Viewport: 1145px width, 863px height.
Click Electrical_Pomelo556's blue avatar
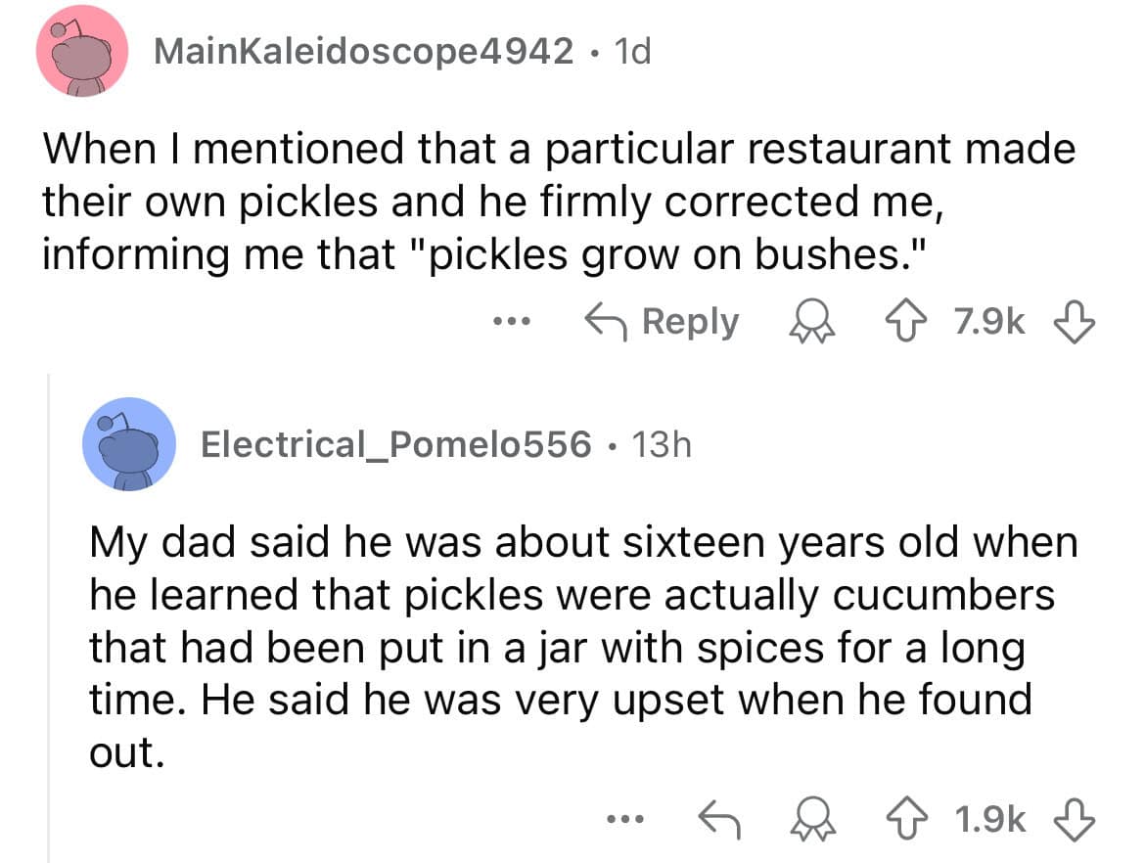point(129,444)
